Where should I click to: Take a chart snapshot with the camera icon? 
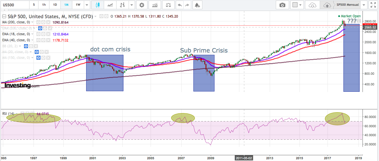point(282,5)
